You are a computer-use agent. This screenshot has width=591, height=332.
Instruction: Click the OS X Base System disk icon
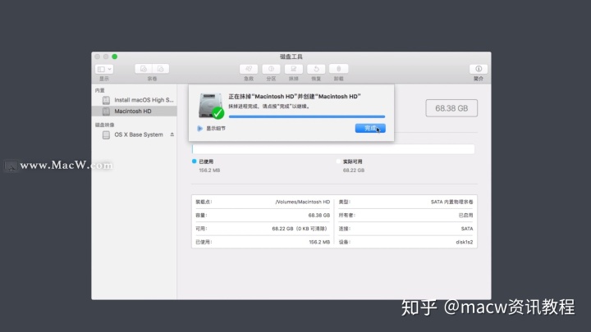106,134
